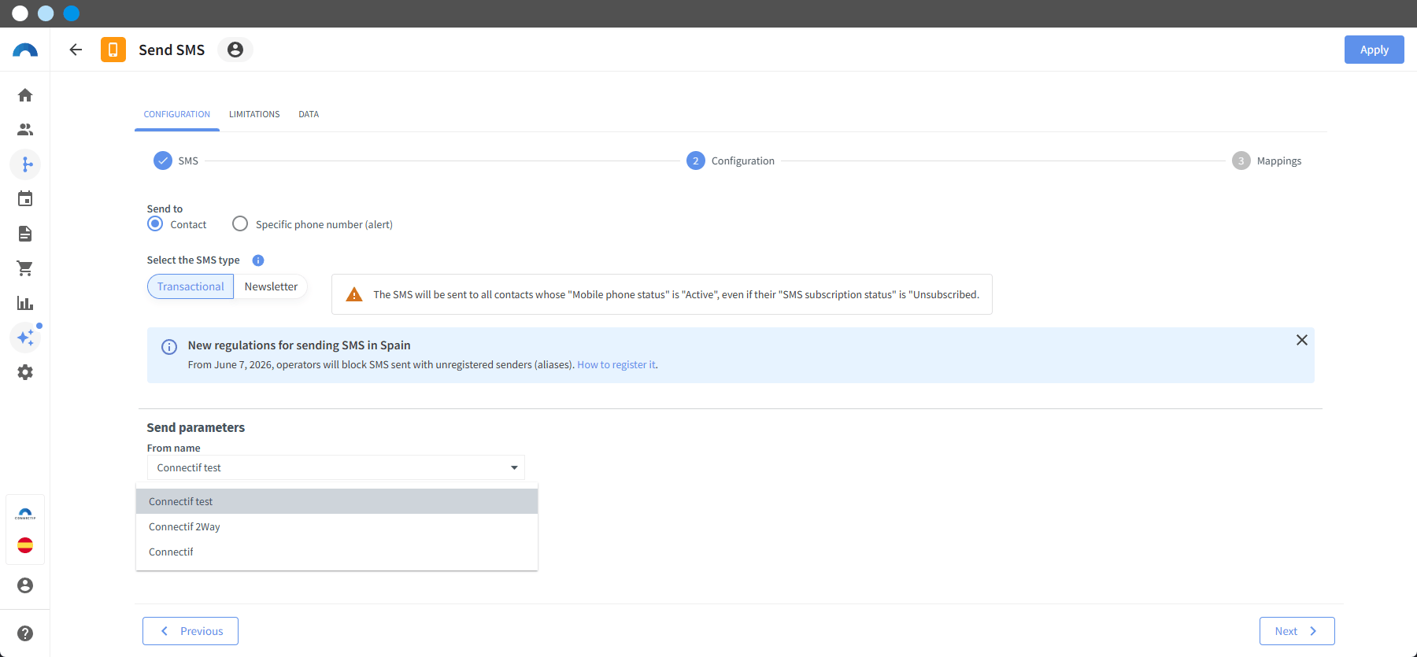Go to Configuration step 2 in stepper
1417x657 pixels.
coord(731,161)
